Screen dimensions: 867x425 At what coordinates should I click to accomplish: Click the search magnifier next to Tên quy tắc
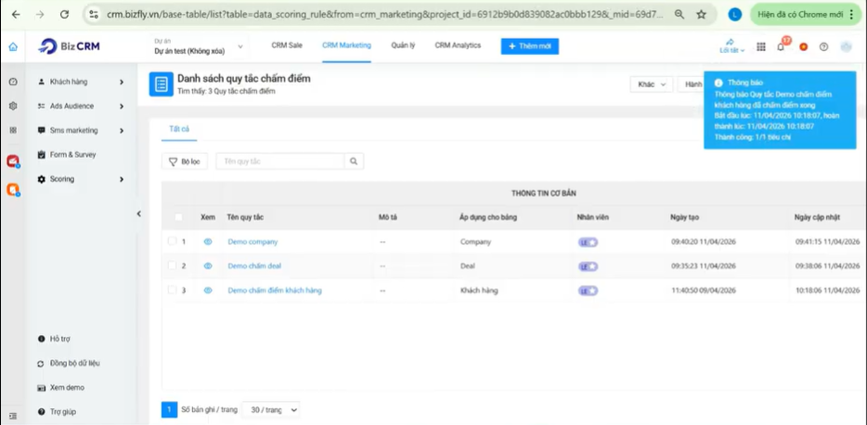coord(354,161)
